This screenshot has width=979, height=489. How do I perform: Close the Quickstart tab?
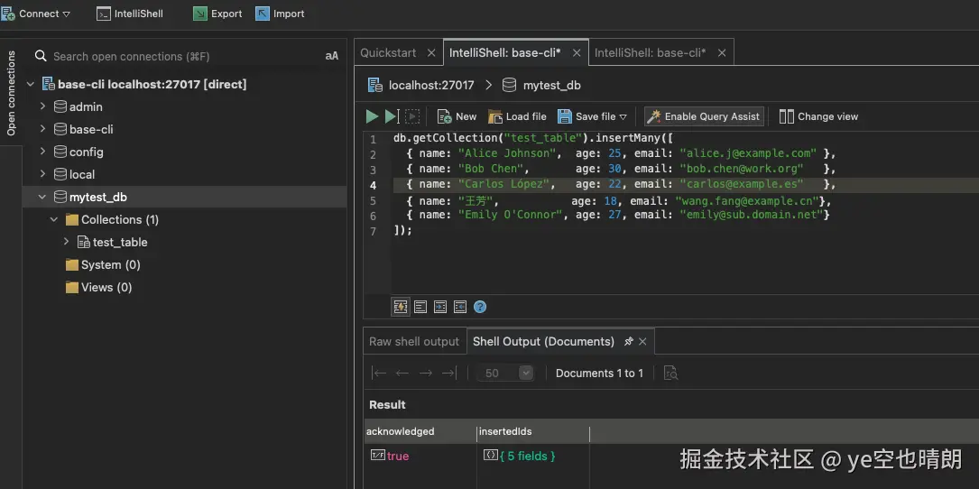(430, 53)
